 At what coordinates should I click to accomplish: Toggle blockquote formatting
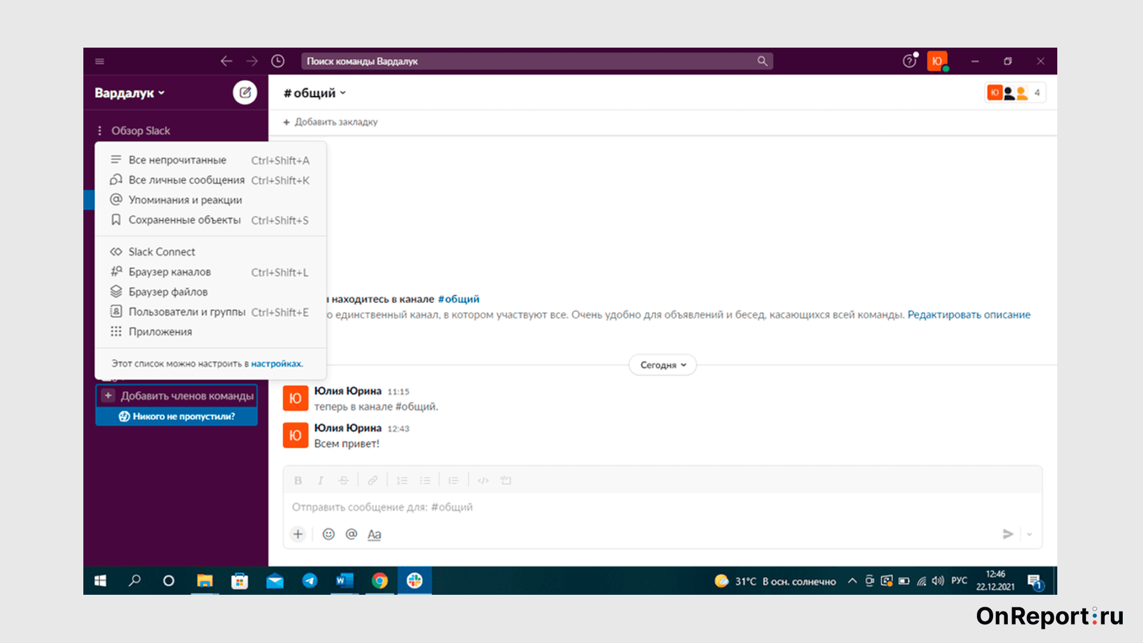click(454, 480)
